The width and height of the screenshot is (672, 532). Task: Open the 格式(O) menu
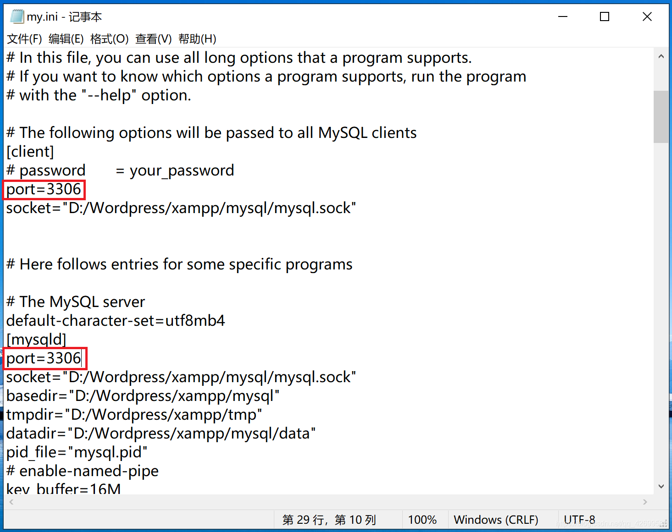coord(109,39)
